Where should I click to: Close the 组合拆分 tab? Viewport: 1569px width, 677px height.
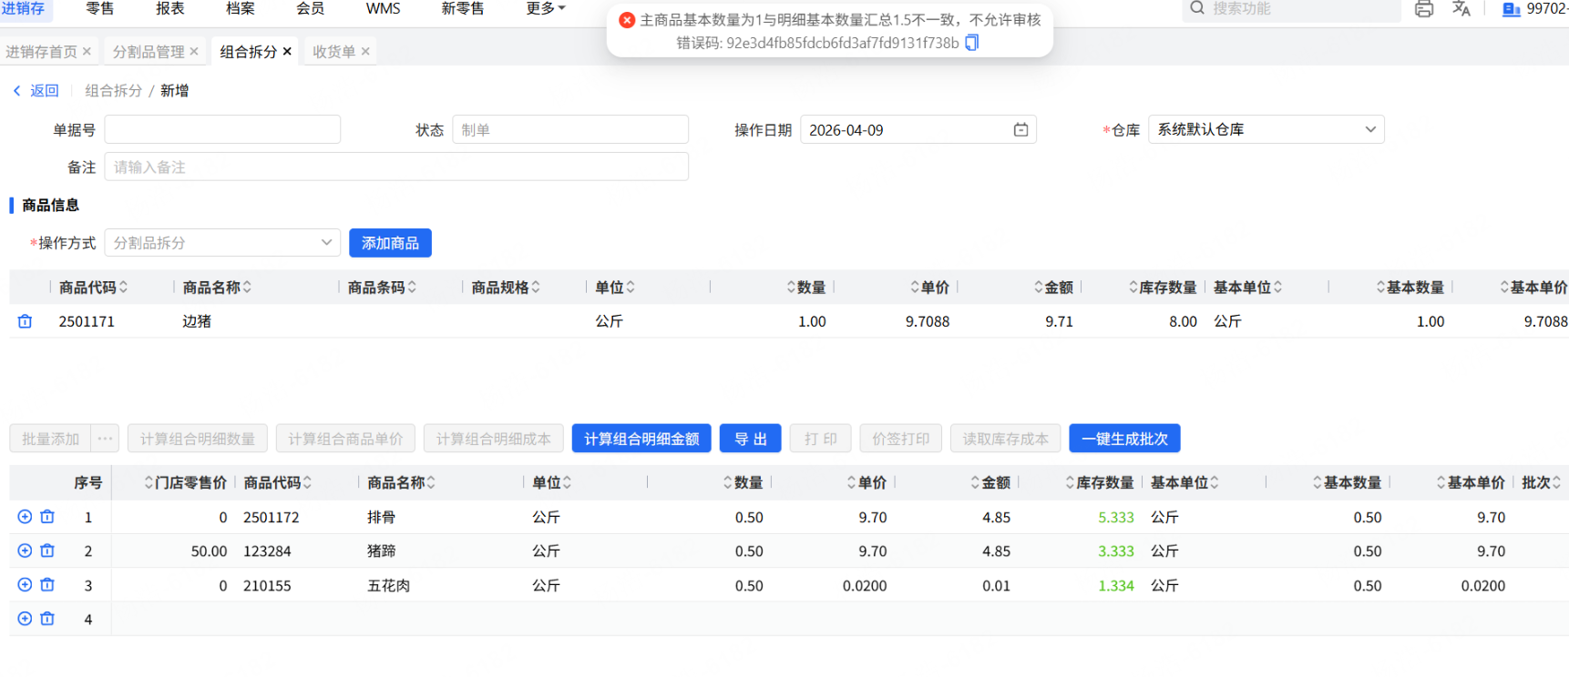tap(287, 52)
